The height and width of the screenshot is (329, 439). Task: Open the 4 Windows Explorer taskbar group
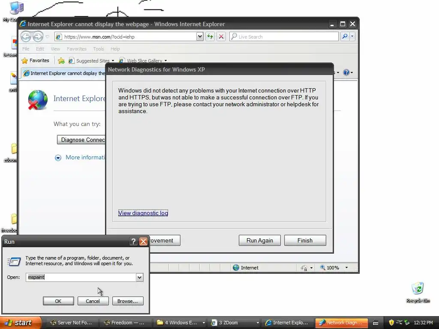click(180, 323)
